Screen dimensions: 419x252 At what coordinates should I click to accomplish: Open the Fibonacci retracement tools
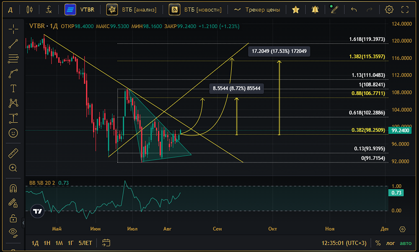point(13,59)
